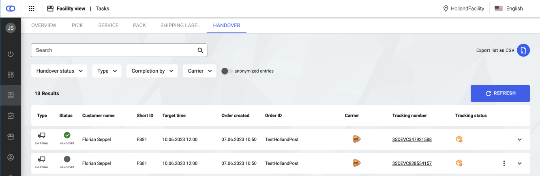This screenshot has width=540, height=176.
Task: Open the storefront icon in the left sidebar
Action: (x=11, y=137)
